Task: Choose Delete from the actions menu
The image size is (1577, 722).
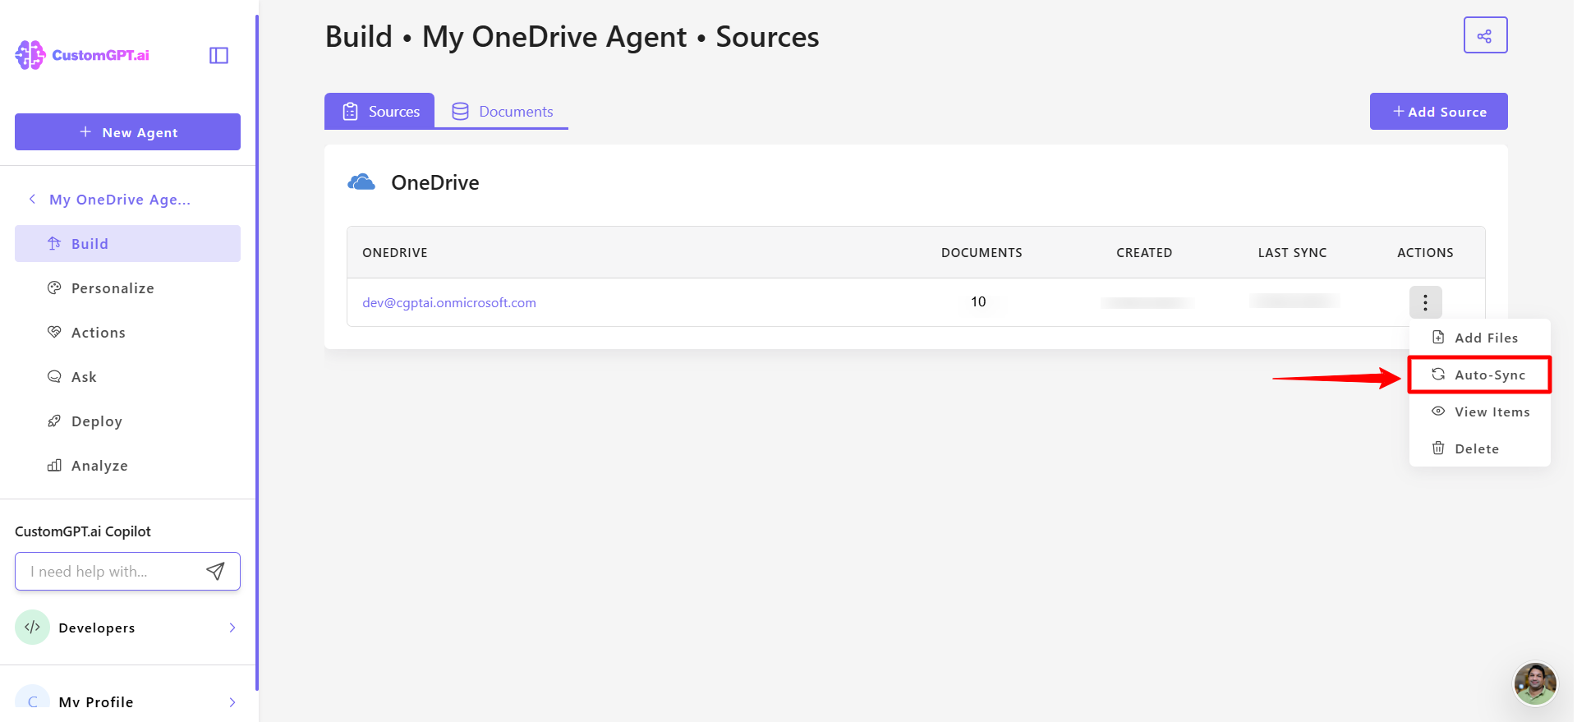Action: click(1479, 448)
